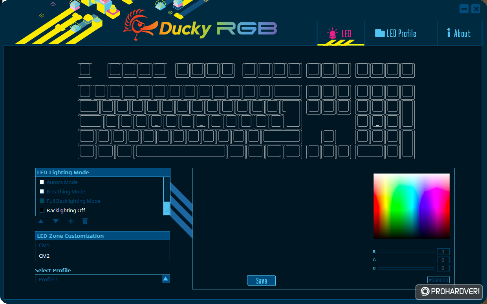The image size is (487, 304).
Task: Select the Breathing Mode entry text
Action: click(66, 191)
